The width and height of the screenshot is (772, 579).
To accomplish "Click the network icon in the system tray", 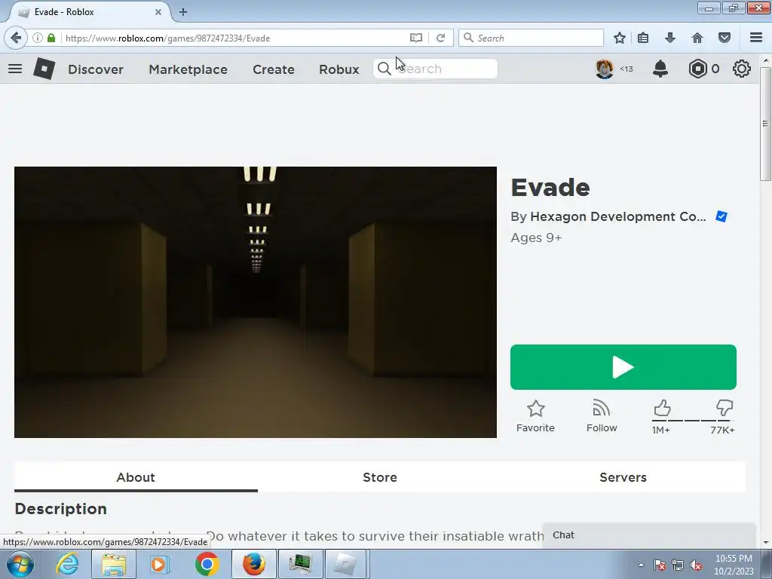I will click(x=678, y=565).
